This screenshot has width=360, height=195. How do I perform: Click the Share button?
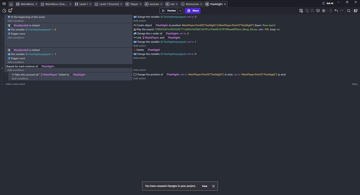click(193, 11)
